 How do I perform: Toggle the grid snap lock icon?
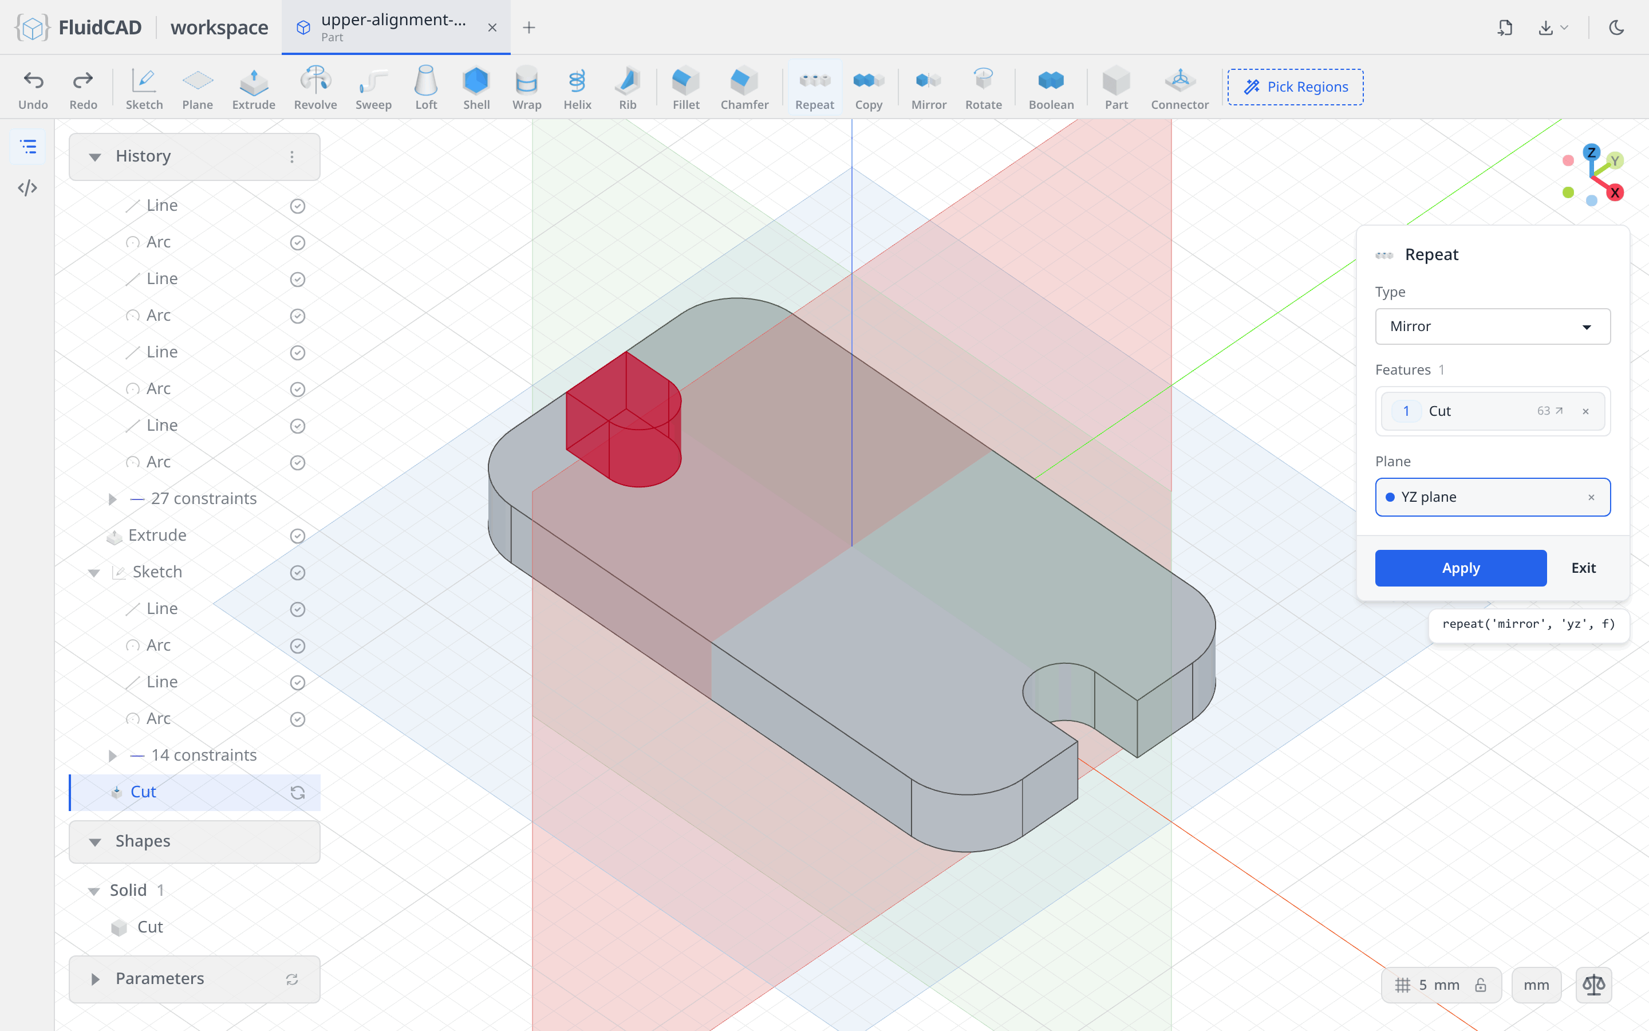[x=1481, y=985]
